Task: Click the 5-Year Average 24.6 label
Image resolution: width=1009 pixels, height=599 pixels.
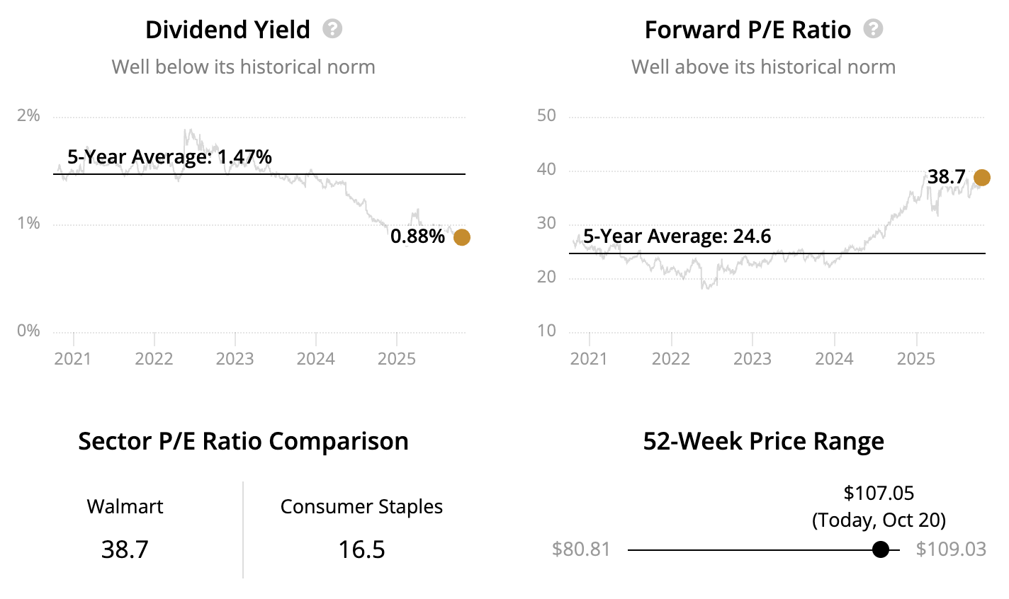Action: [677, 236]
